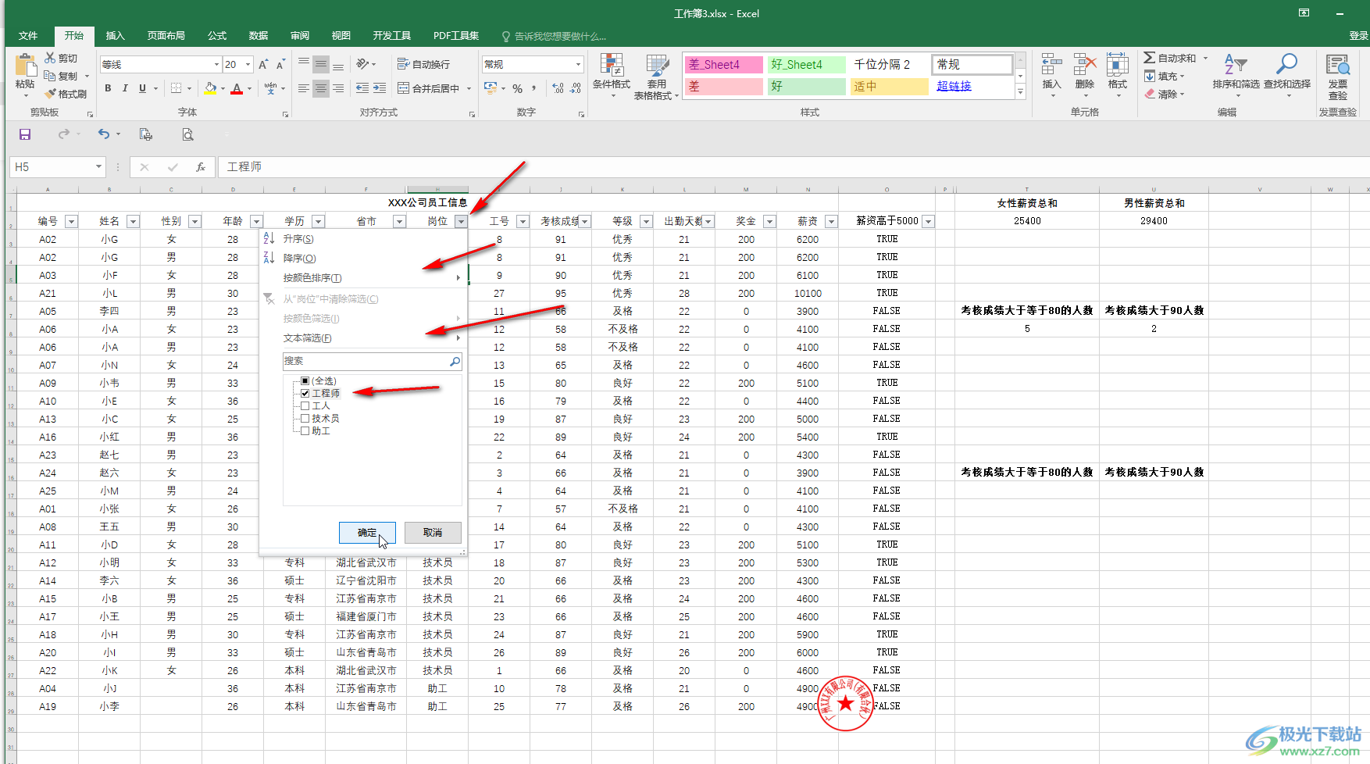
Task: Click the formula bar showing 工程师
Action: (793, 167)
